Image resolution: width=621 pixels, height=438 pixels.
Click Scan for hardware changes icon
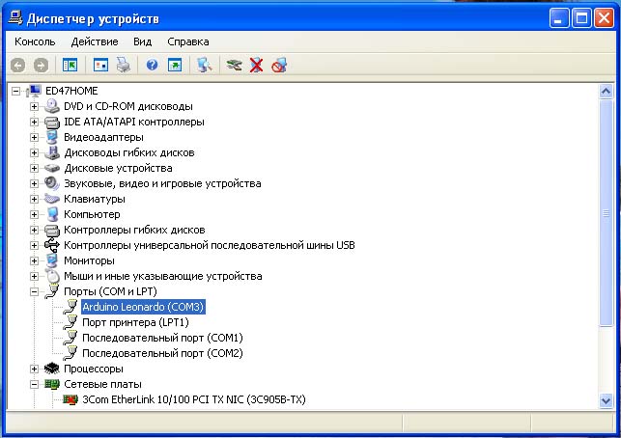tap(204, 65)
